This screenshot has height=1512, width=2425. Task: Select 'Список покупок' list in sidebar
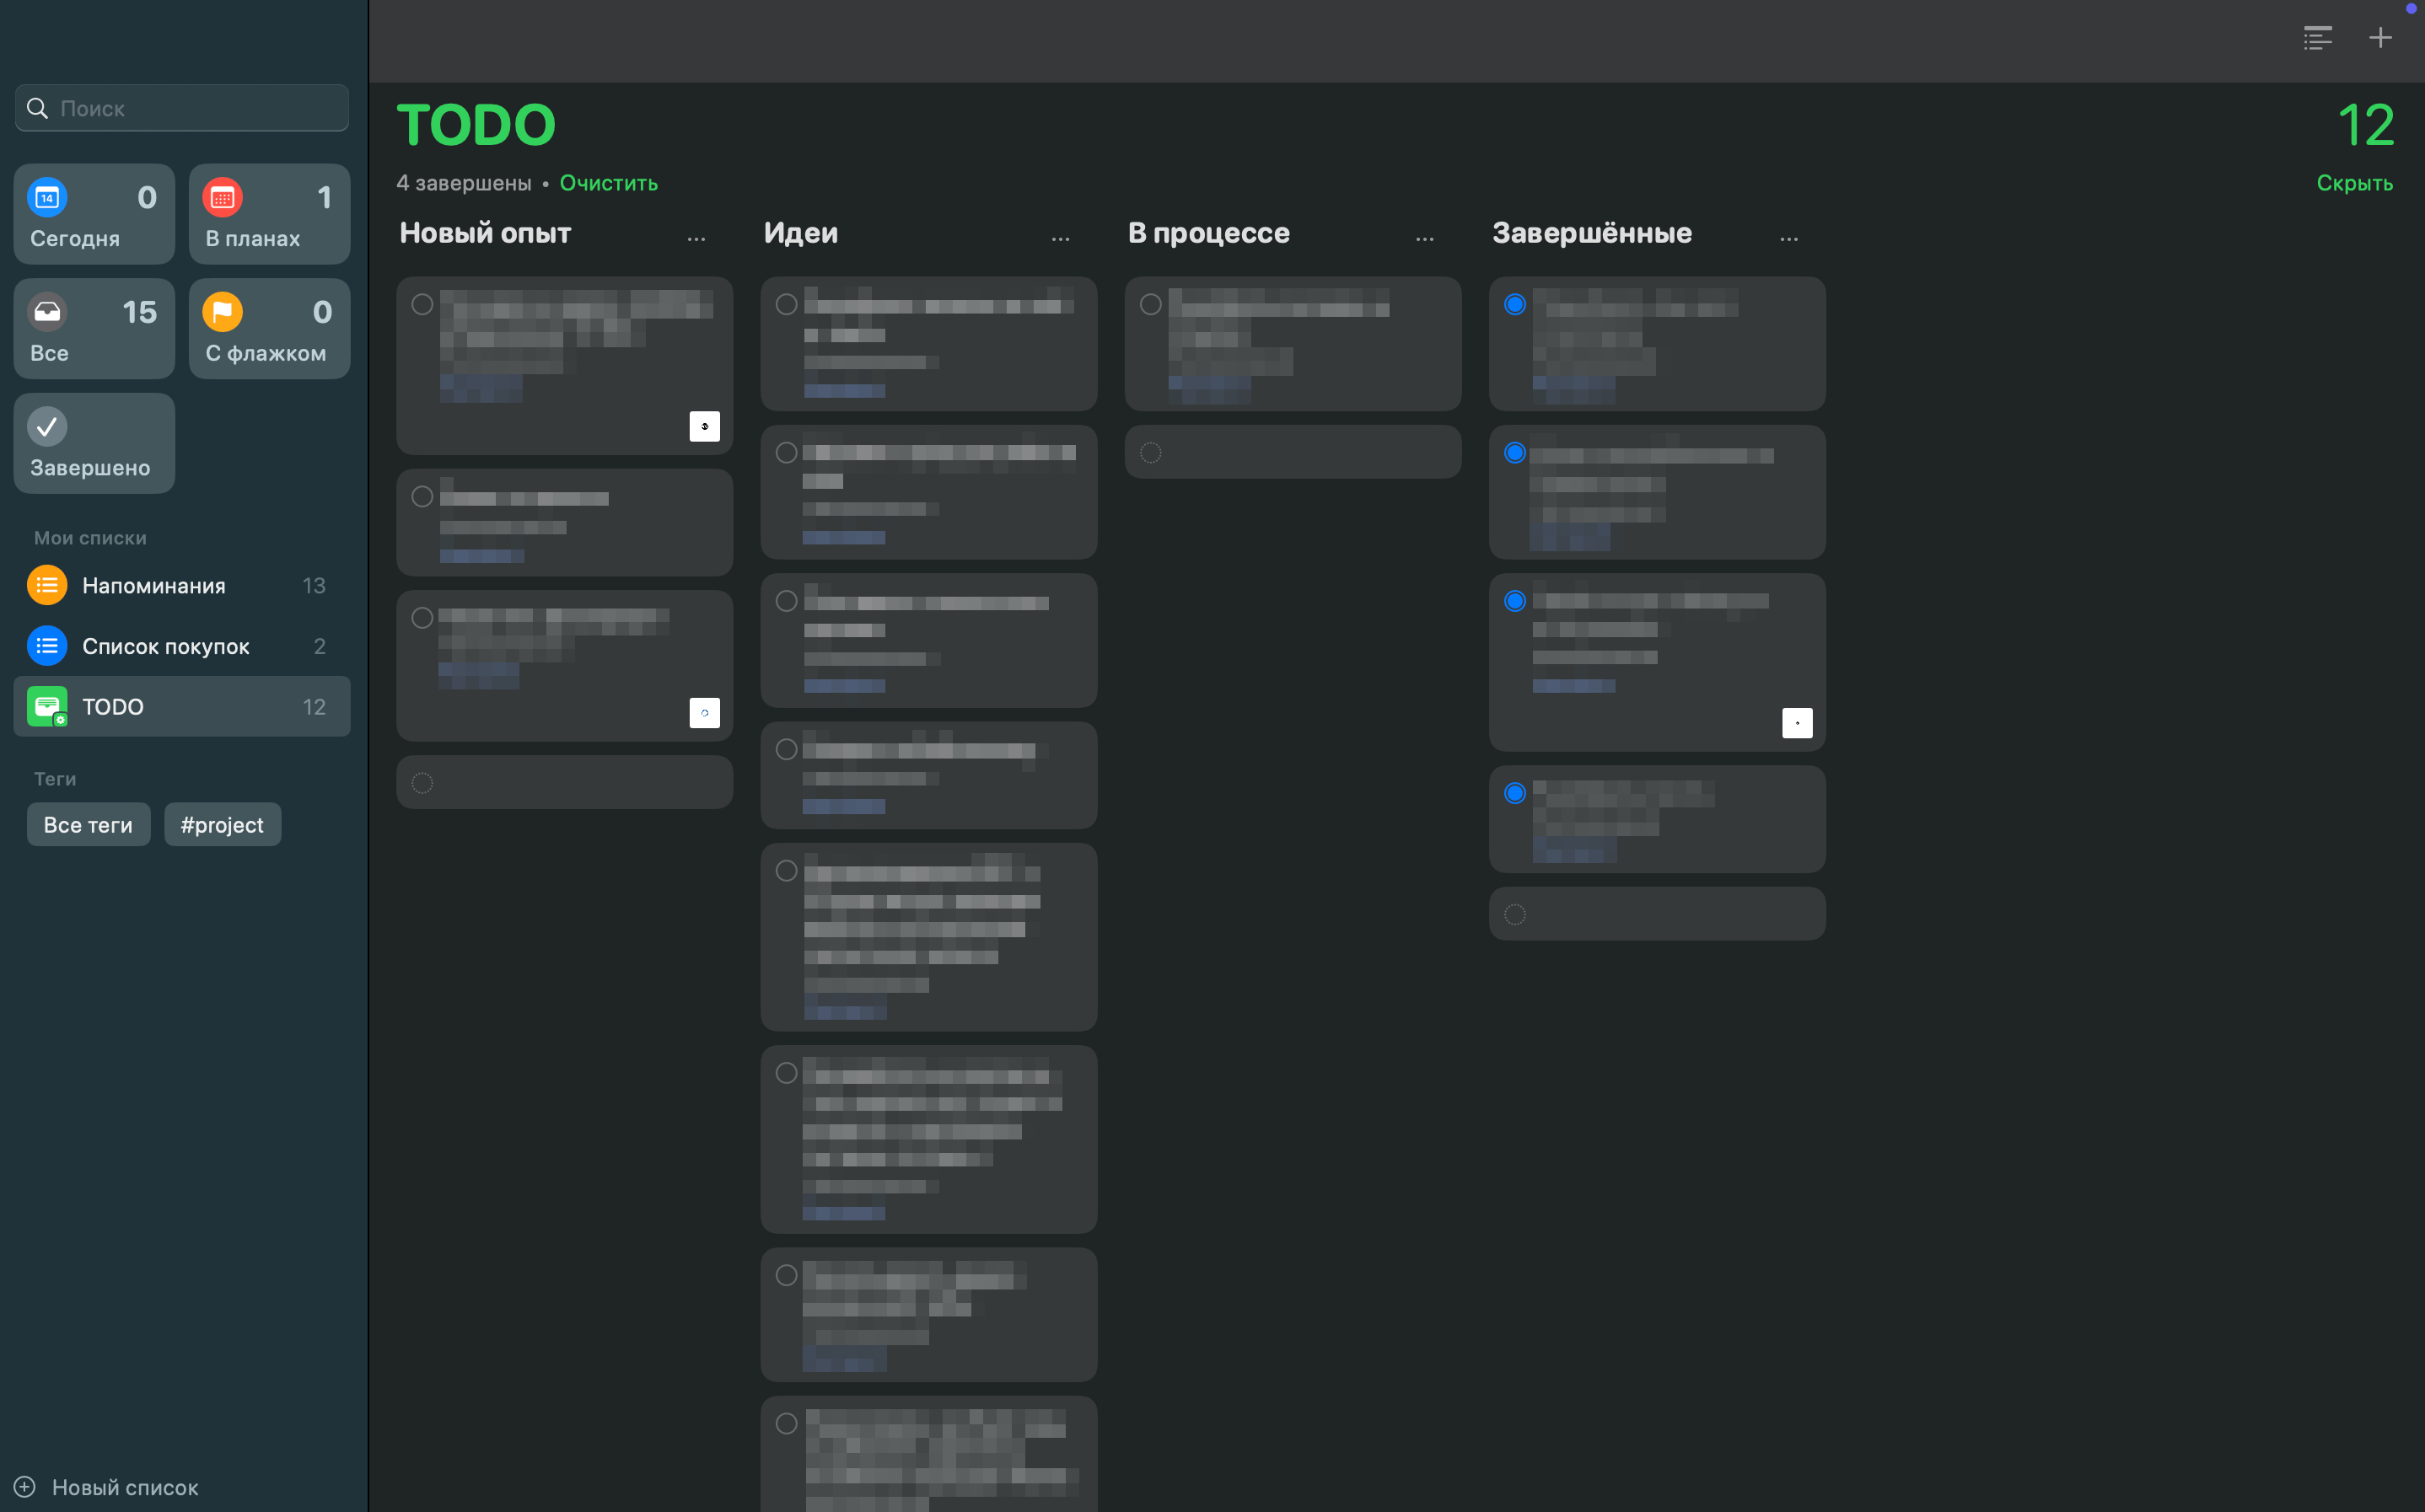coord(166,646)
